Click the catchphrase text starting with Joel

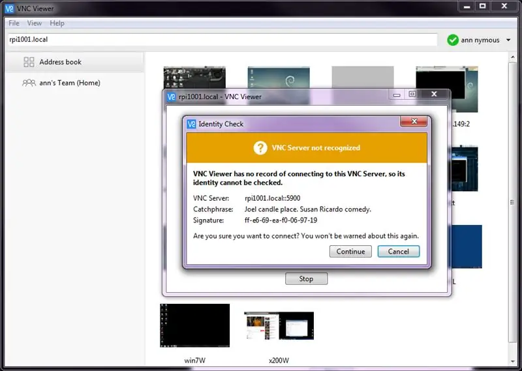coord(307,209)
